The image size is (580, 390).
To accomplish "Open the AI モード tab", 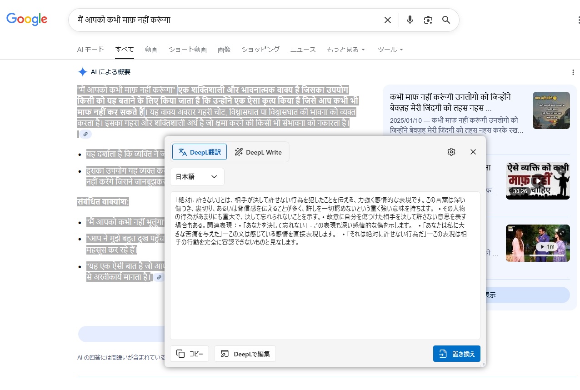I will coord(90,50).
